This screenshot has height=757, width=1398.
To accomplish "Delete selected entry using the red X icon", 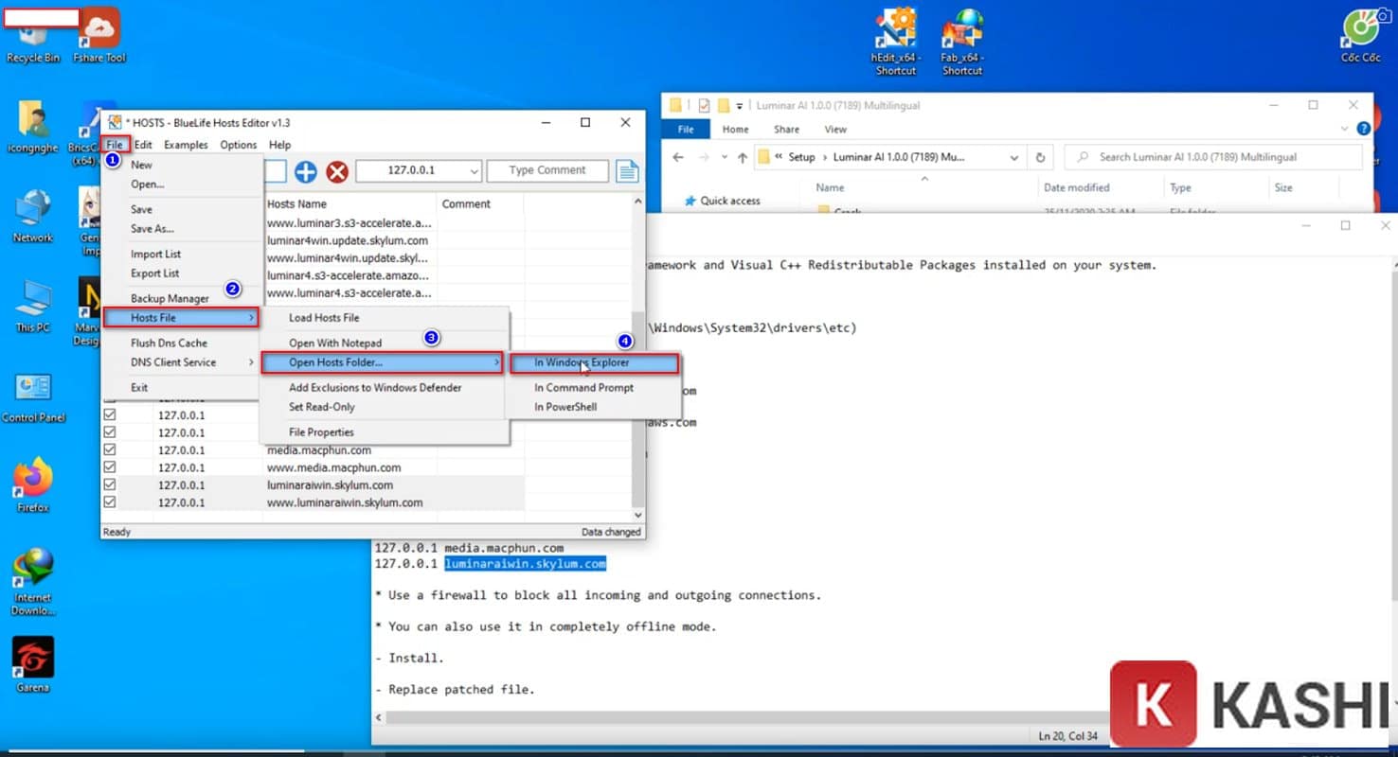I will point(338,170).
